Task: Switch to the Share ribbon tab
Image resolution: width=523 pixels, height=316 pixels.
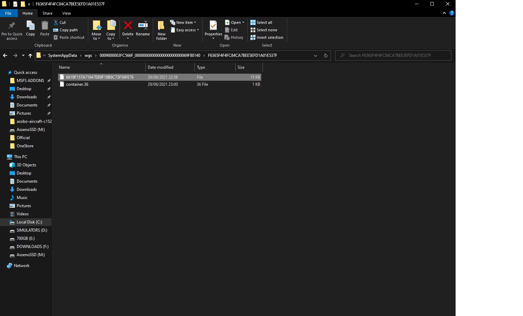Action: 47,13
